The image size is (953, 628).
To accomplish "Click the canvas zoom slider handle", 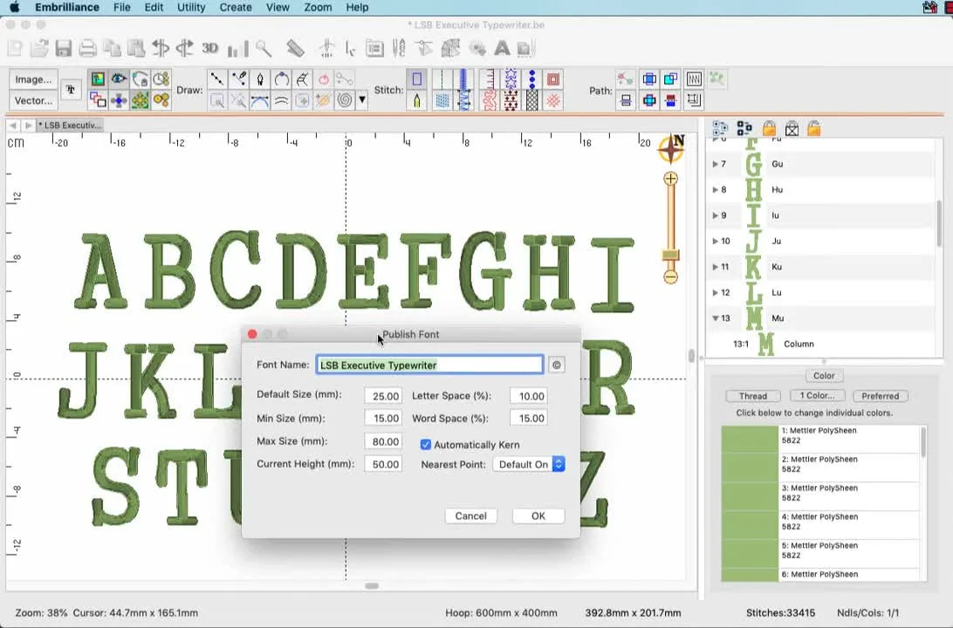I will (x=670, y=255).
